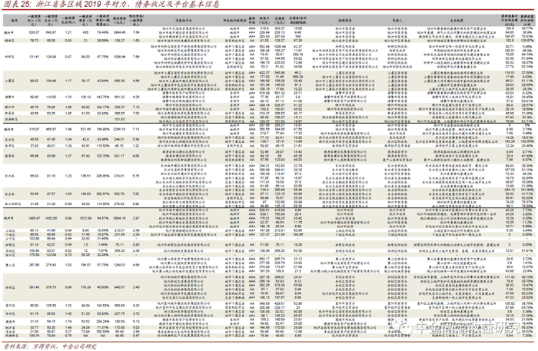Image resolution: width=538 pixels, height=351 pixels.
Task: Click the 湖州市 row label
Action: coord(9,130)
